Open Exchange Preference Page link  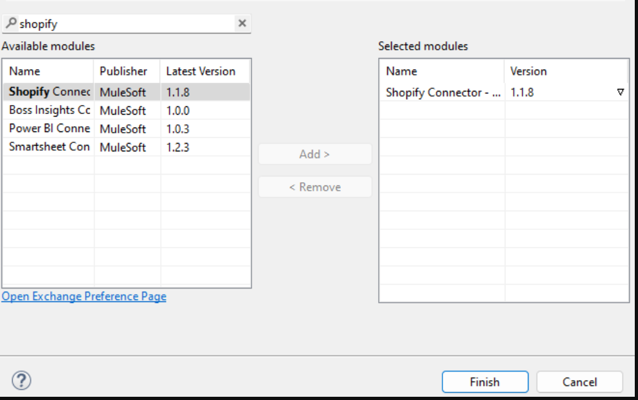[x=84, y=296]
